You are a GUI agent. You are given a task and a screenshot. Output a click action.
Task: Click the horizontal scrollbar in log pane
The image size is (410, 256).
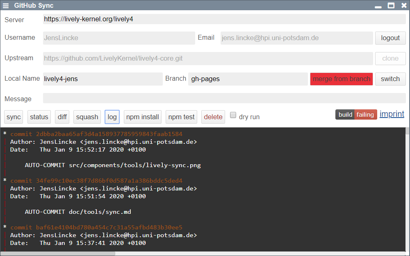coord(57,254)
